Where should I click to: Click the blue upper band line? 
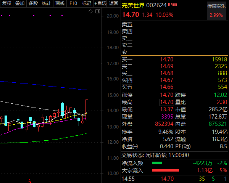click(x=44, y=85)
